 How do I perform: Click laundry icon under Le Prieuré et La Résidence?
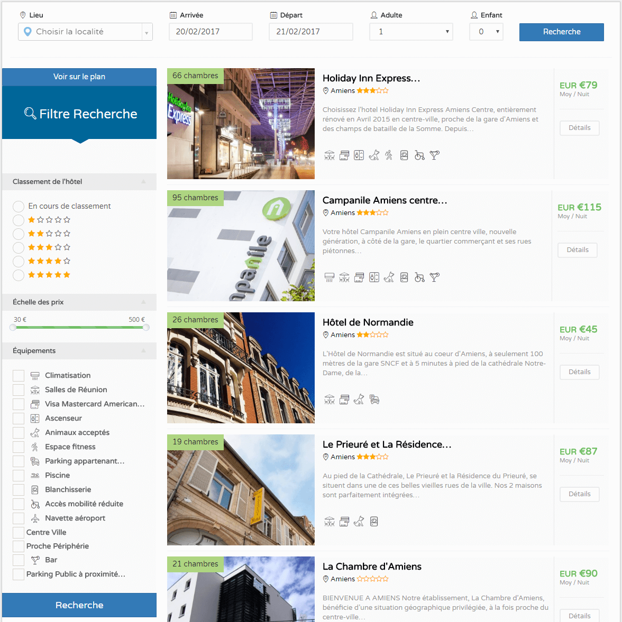374,522
